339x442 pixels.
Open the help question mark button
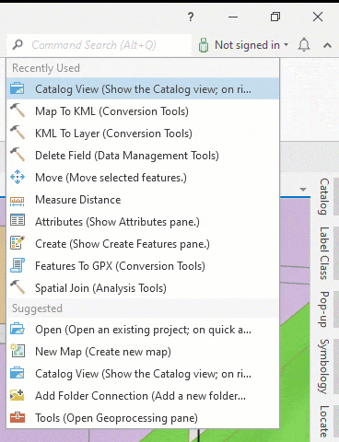point(191,17)
